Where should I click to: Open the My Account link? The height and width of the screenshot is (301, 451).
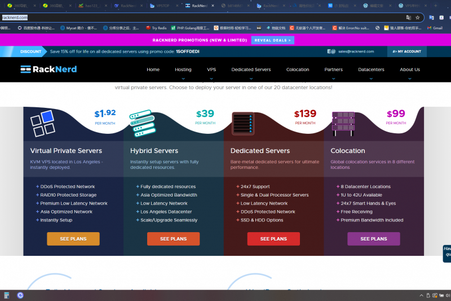(x=406, y=51)
